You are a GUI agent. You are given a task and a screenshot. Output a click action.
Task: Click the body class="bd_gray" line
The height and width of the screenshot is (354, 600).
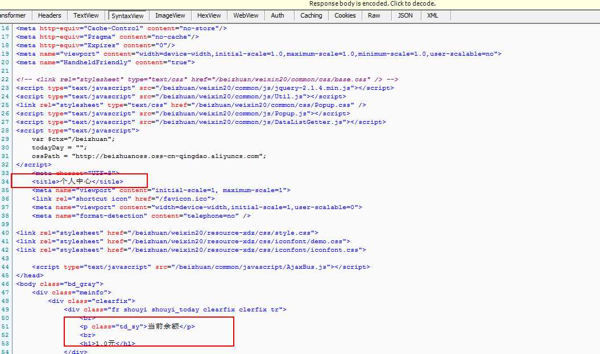[x=60, y=284]
